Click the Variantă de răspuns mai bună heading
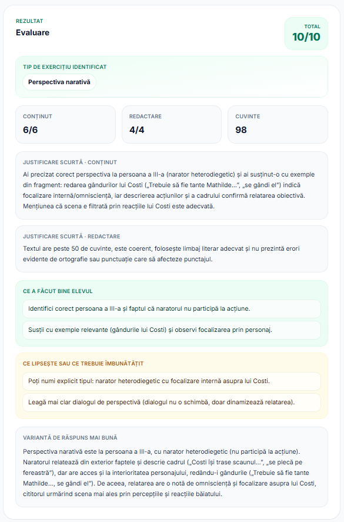Image resolution: width=344 pixels, height=522 pixels. tap(70, 438)
